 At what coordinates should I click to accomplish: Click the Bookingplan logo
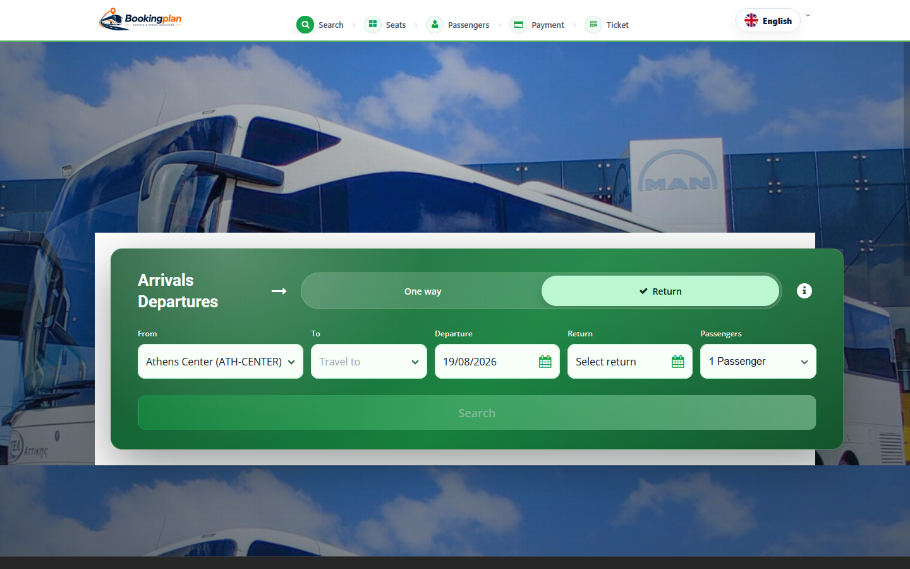(x=140, y=20)
